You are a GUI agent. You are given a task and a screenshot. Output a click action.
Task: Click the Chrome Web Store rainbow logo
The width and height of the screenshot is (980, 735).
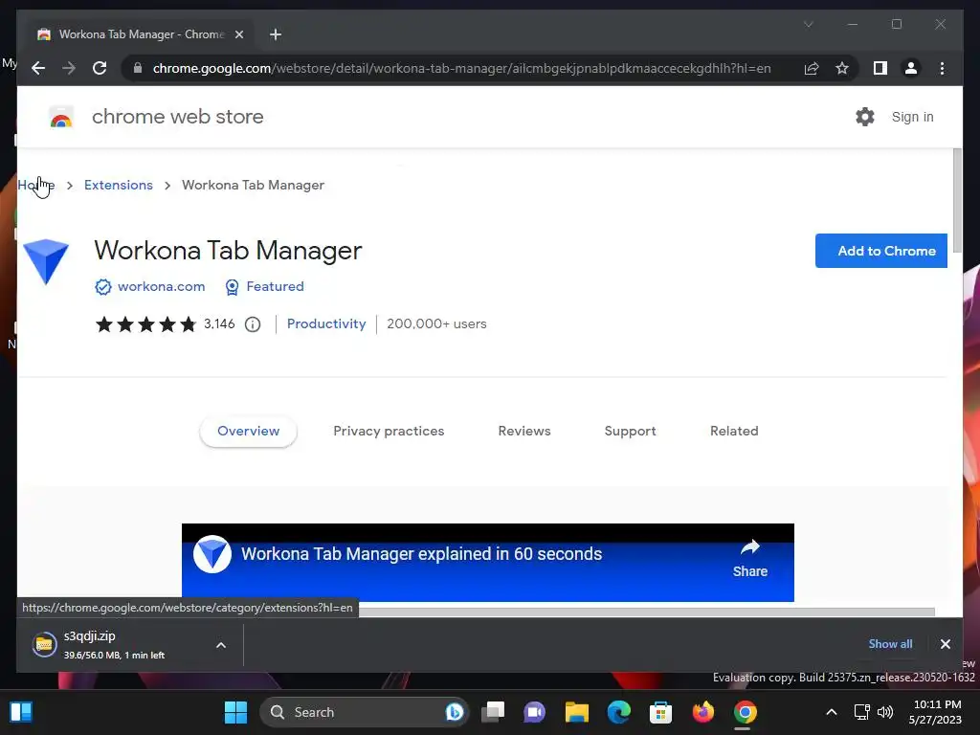point(61,117)
